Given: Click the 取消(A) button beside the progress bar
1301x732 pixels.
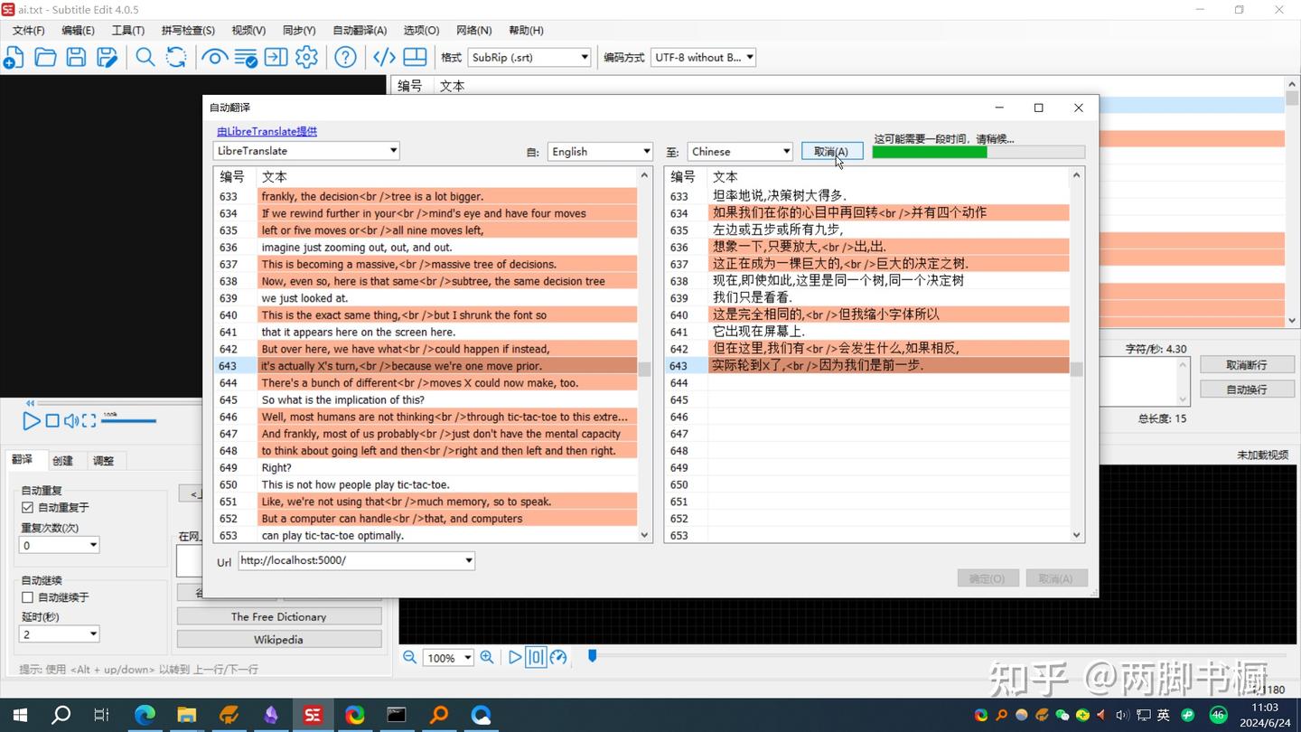Looking at the screenshot, I should click(831, 151).
